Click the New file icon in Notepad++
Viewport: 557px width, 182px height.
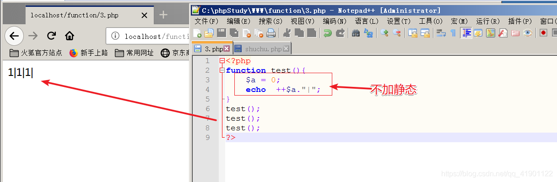[197, 33]
